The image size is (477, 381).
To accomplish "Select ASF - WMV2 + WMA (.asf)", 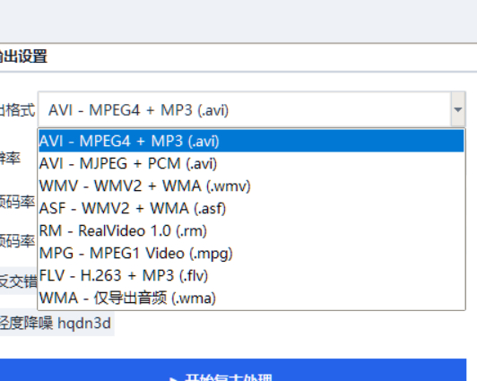I will point(251,208).
